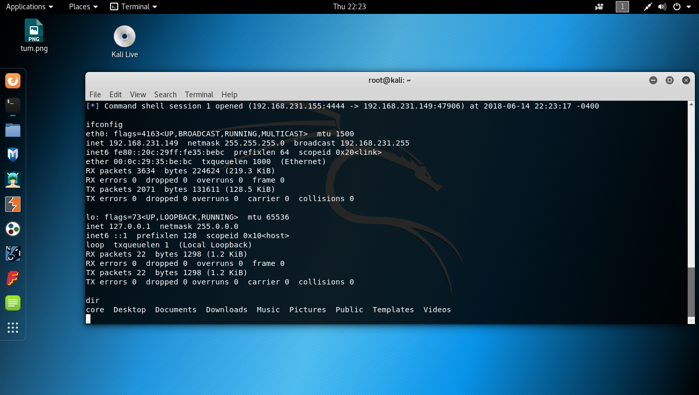Start Metasploit from the dock
The width and height of the screenshot is (699, 395).
[x=13, y=155]
